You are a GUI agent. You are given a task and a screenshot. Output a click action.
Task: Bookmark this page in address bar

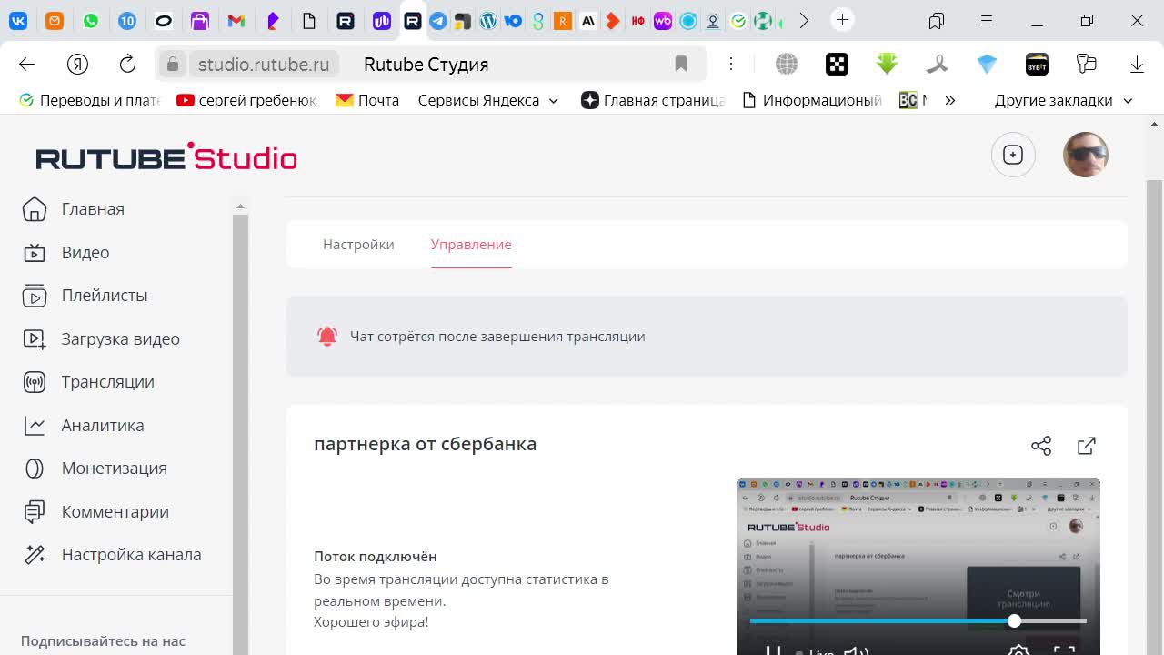pos(680,64)
